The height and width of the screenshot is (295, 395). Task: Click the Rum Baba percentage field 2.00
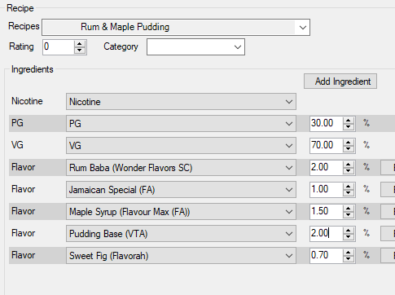326,167
